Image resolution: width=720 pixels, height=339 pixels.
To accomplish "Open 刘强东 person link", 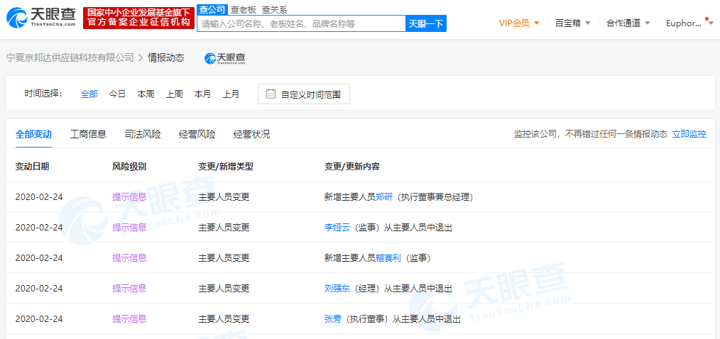I will [337, 288].
